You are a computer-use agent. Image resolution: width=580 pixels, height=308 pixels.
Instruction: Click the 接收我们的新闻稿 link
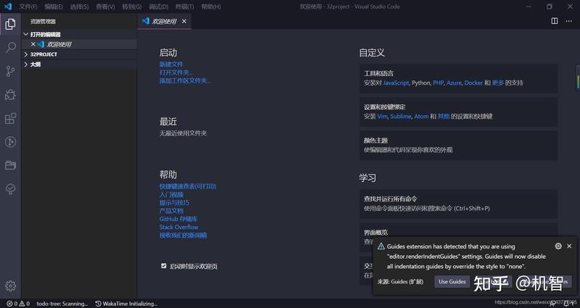point(183,235)
